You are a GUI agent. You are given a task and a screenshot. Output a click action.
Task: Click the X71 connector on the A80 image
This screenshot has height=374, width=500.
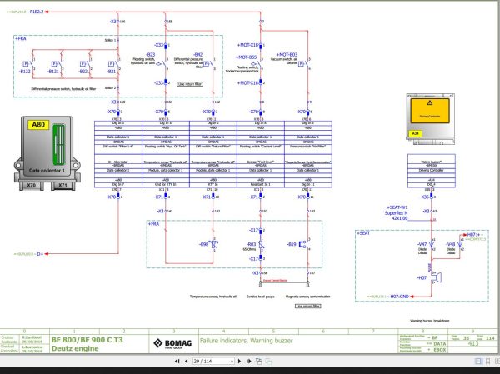click(x=63, y=185)
